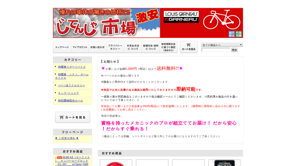The width and height of the screenshot is (296, 166).
Task: Open the 配達方法・送料について navigation item
Action: [x=151, y=47]
